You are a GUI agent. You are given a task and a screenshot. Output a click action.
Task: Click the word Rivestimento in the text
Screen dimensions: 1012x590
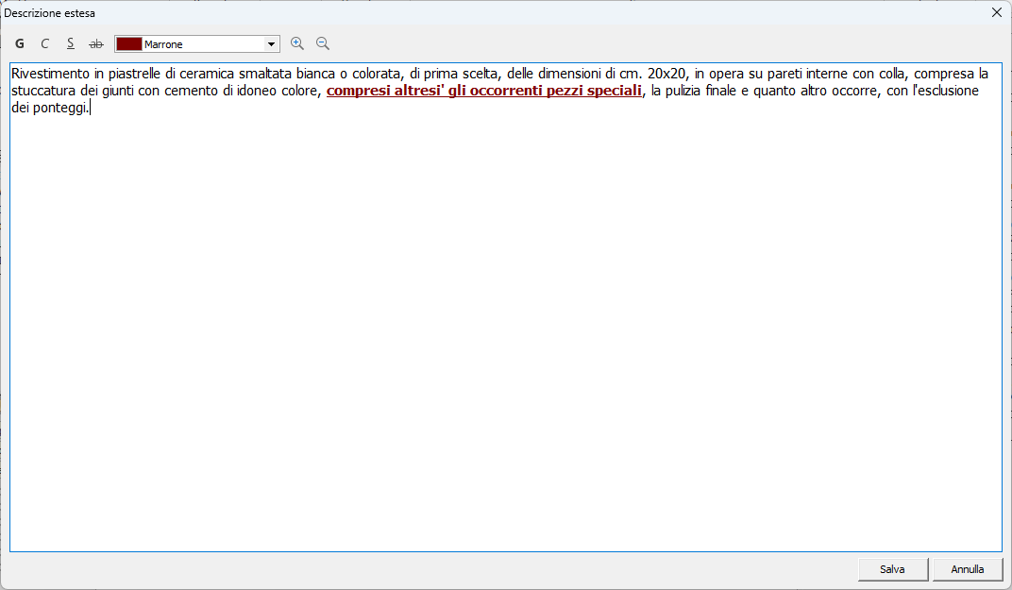(51, 74)
